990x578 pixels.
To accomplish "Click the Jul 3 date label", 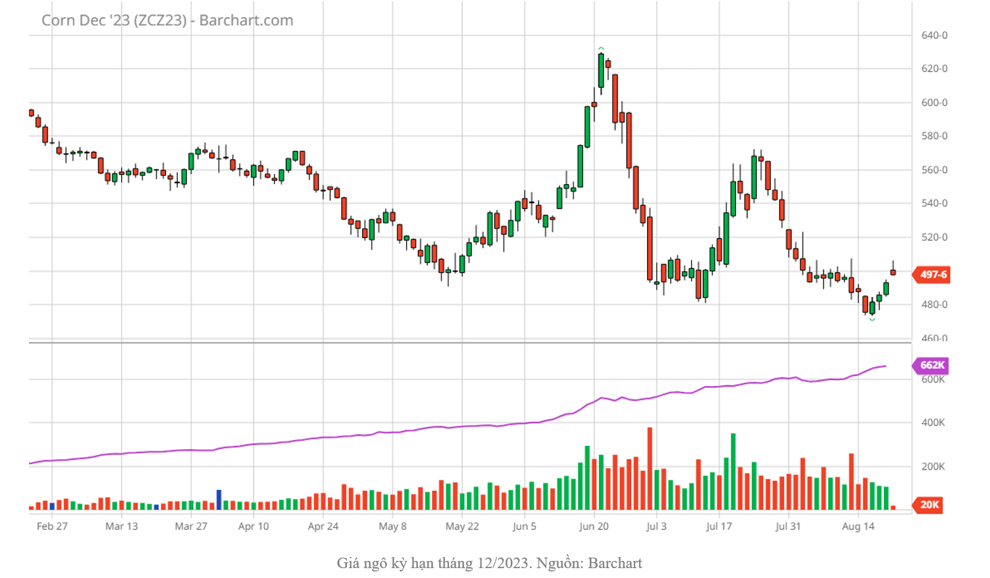I will 656,526.
